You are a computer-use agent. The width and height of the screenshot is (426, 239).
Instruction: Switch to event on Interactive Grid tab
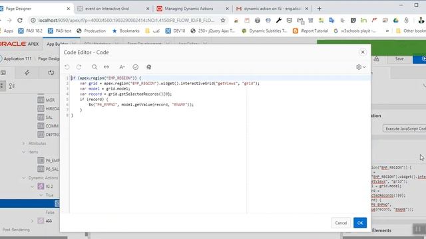[x=107, y=9]
